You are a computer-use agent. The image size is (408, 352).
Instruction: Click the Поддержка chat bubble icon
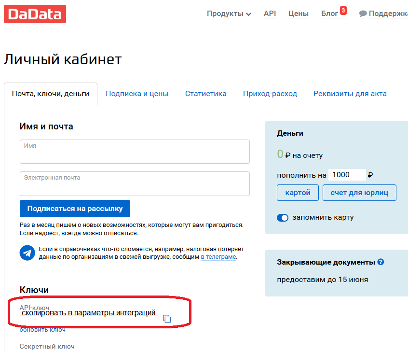(363, 14)
